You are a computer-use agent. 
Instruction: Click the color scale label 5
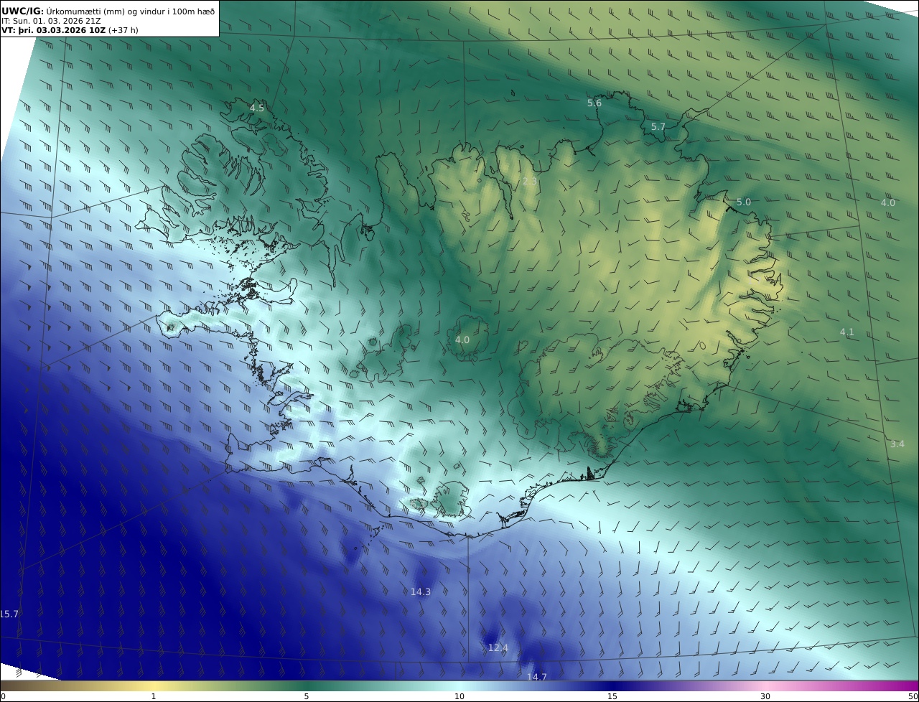pyautogui.click(x=307, y=696)
